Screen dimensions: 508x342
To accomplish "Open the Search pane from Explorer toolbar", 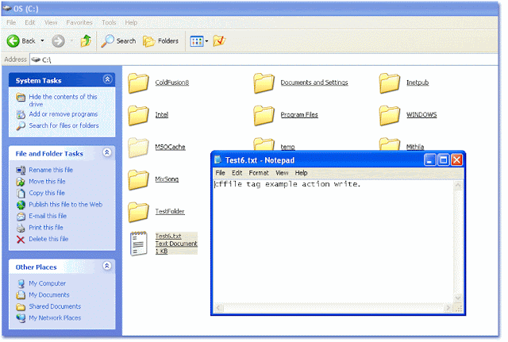I will pos(118,41).
